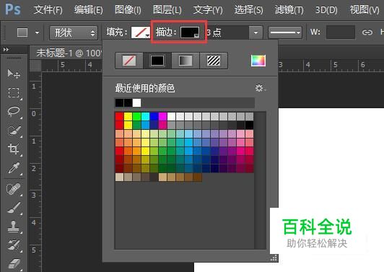Click the W width input field
Image resolution: width=384 pixels, height=272 pixels.
[341, 32]
